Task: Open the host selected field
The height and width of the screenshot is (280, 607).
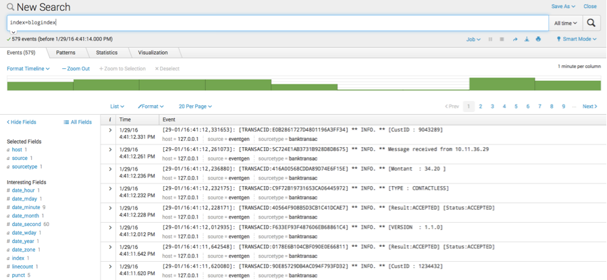Action: point(17,150)
